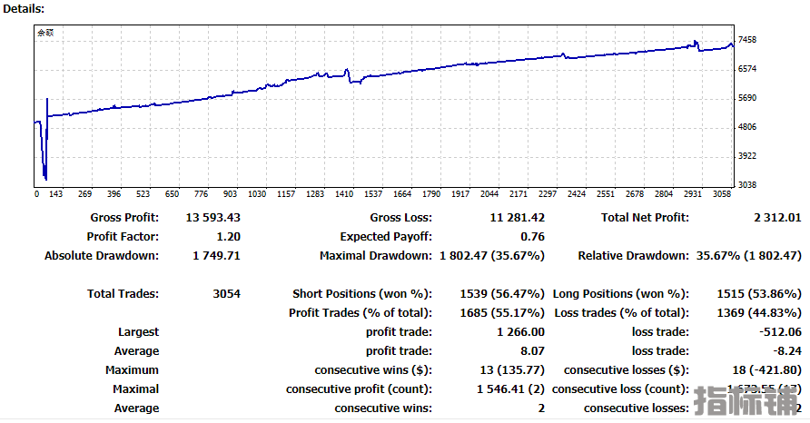Click y-axis value 5690 on chart
The image size is (810, 423).
[x=747, y=98]
